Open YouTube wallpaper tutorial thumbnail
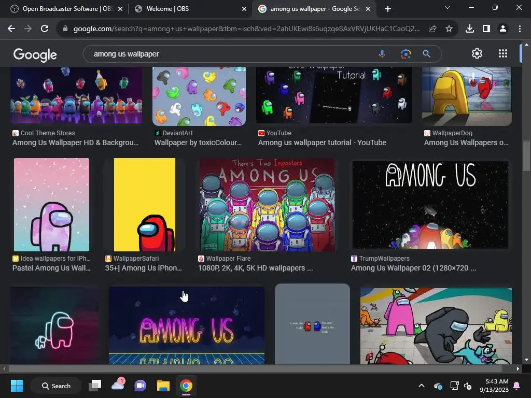531x398 pixels. [333, 95]
